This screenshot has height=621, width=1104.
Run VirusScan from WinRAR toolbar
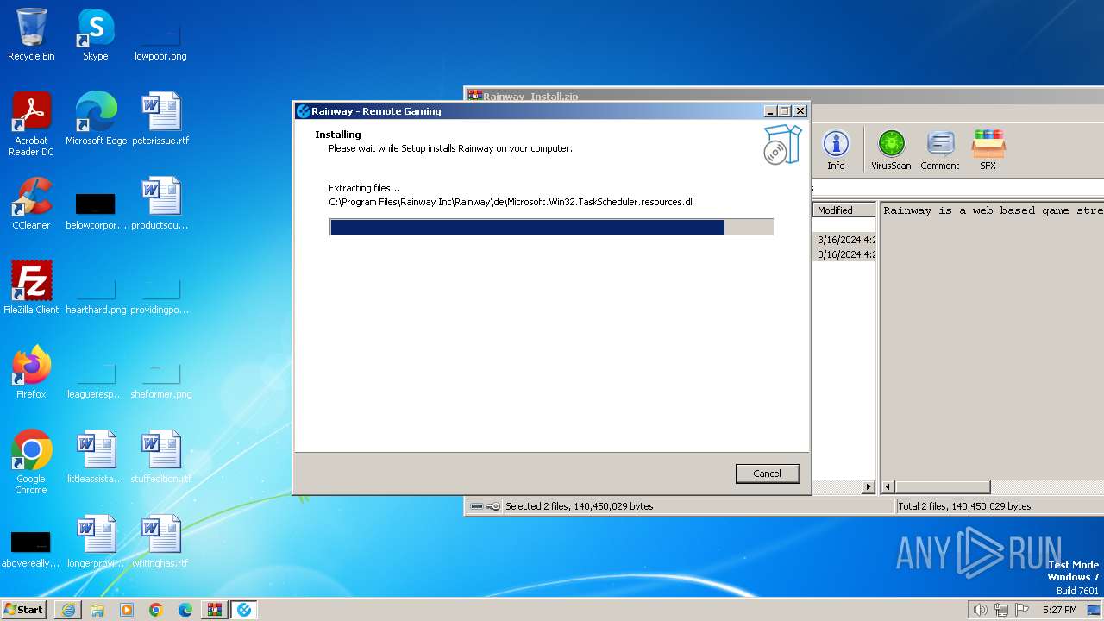coord(891,150)
